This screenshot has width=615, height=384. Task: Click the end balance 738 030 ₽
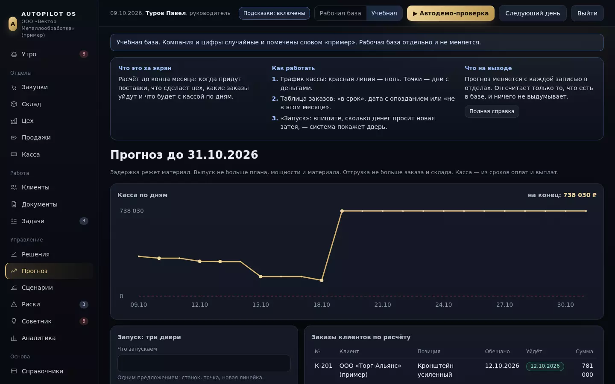(x=580, y=195)
